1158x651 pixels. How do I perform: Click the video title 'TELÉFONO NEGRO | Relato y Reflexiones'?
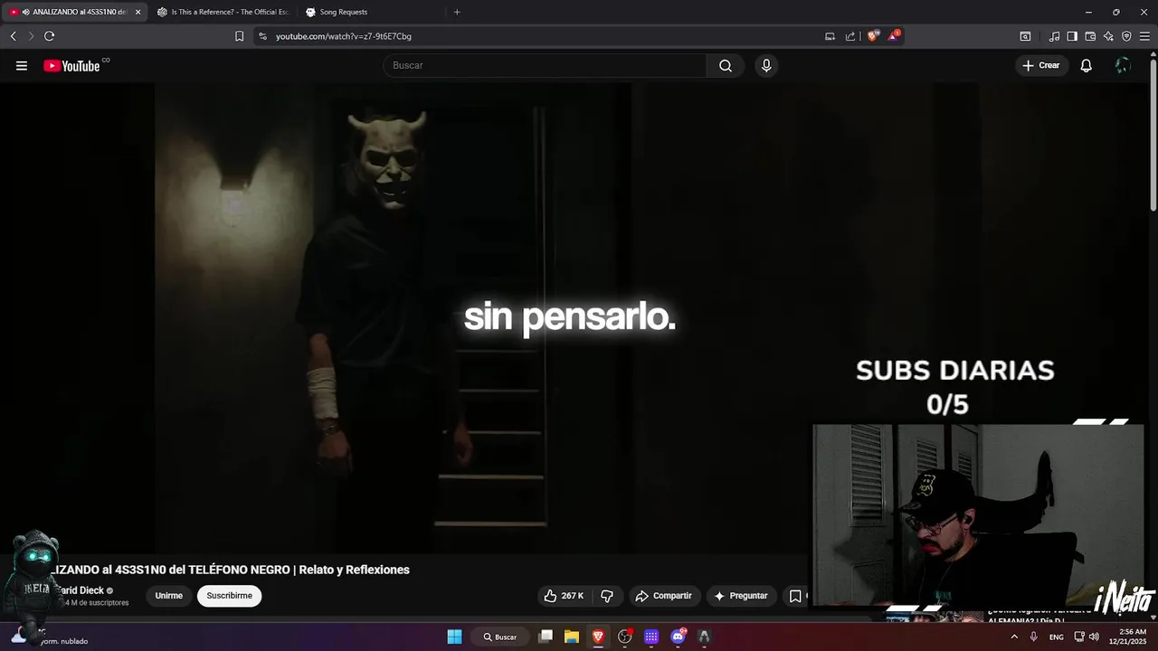pyautogui.click(x=299, y=570)
